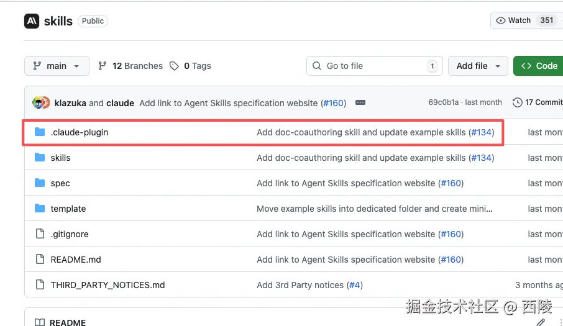Image resolution: width=563 pixels, height=326 pixels.
Task: Click the green Code button
Action: click(538, 66)
